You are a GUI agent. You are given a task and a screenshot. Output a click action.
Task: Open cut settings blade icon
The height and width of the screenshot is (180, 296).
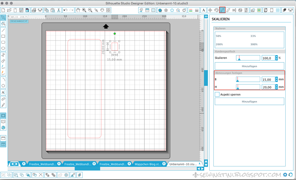(284, 10)
